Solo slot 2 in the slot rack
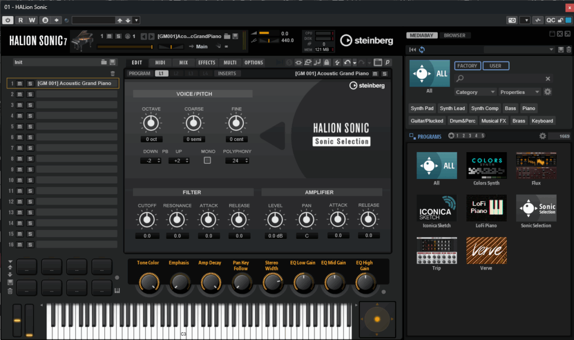Viewport: 574px width, 340px height. click(29, 94)
